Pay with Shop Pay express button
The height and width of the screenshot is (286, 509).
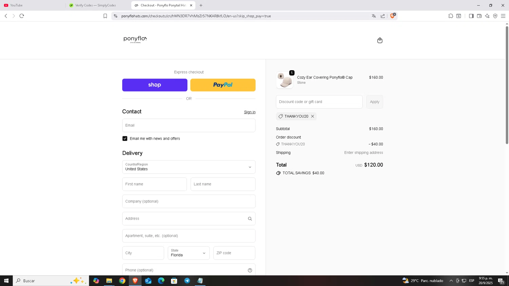(155, 85)
